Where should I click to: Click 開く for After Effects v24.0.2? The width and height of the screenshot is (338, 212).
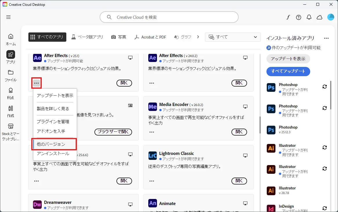tap(239, 83)
